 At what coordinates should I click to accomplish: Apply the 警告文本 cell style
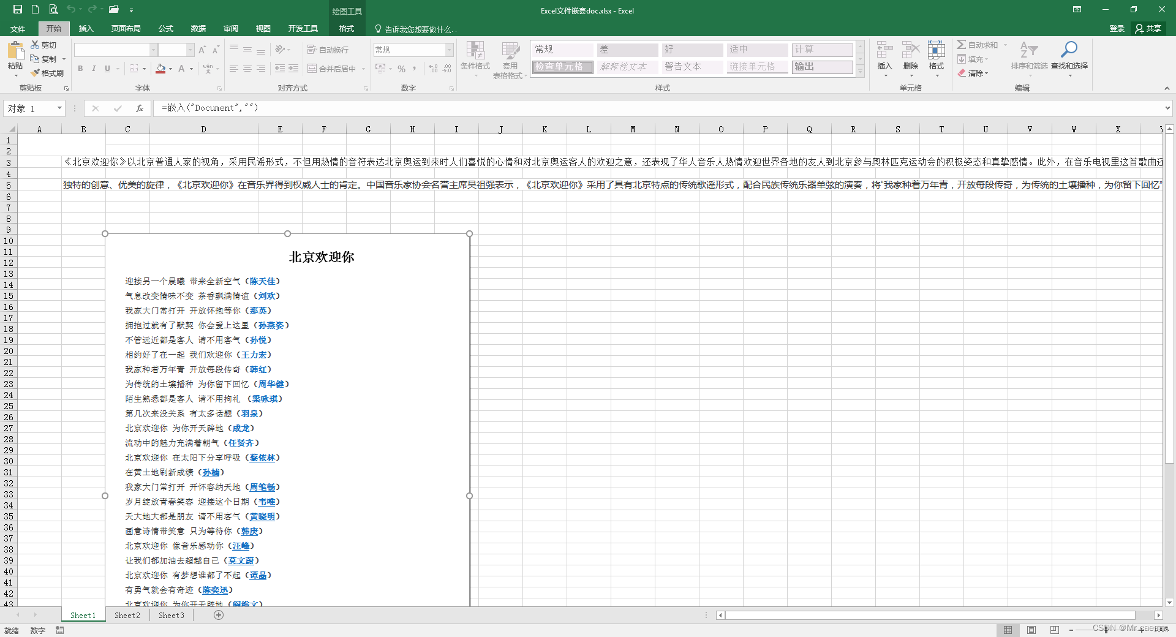pyautogui.click(x=692, y=66)
